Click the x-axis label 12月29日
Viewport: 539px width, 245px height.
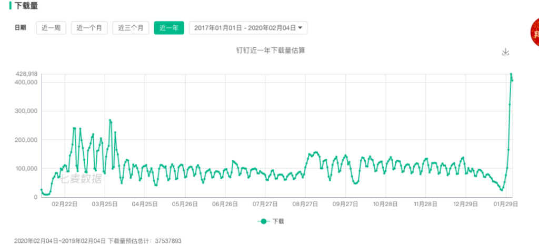(466, 204)
